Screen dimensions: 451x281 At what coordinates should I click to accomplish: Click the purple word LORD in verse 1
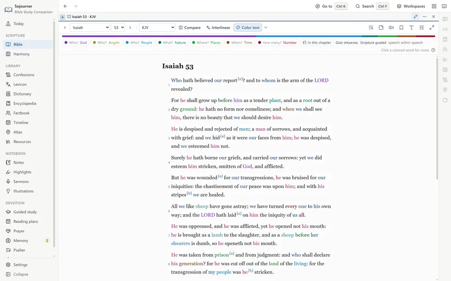tap(321, 80)
